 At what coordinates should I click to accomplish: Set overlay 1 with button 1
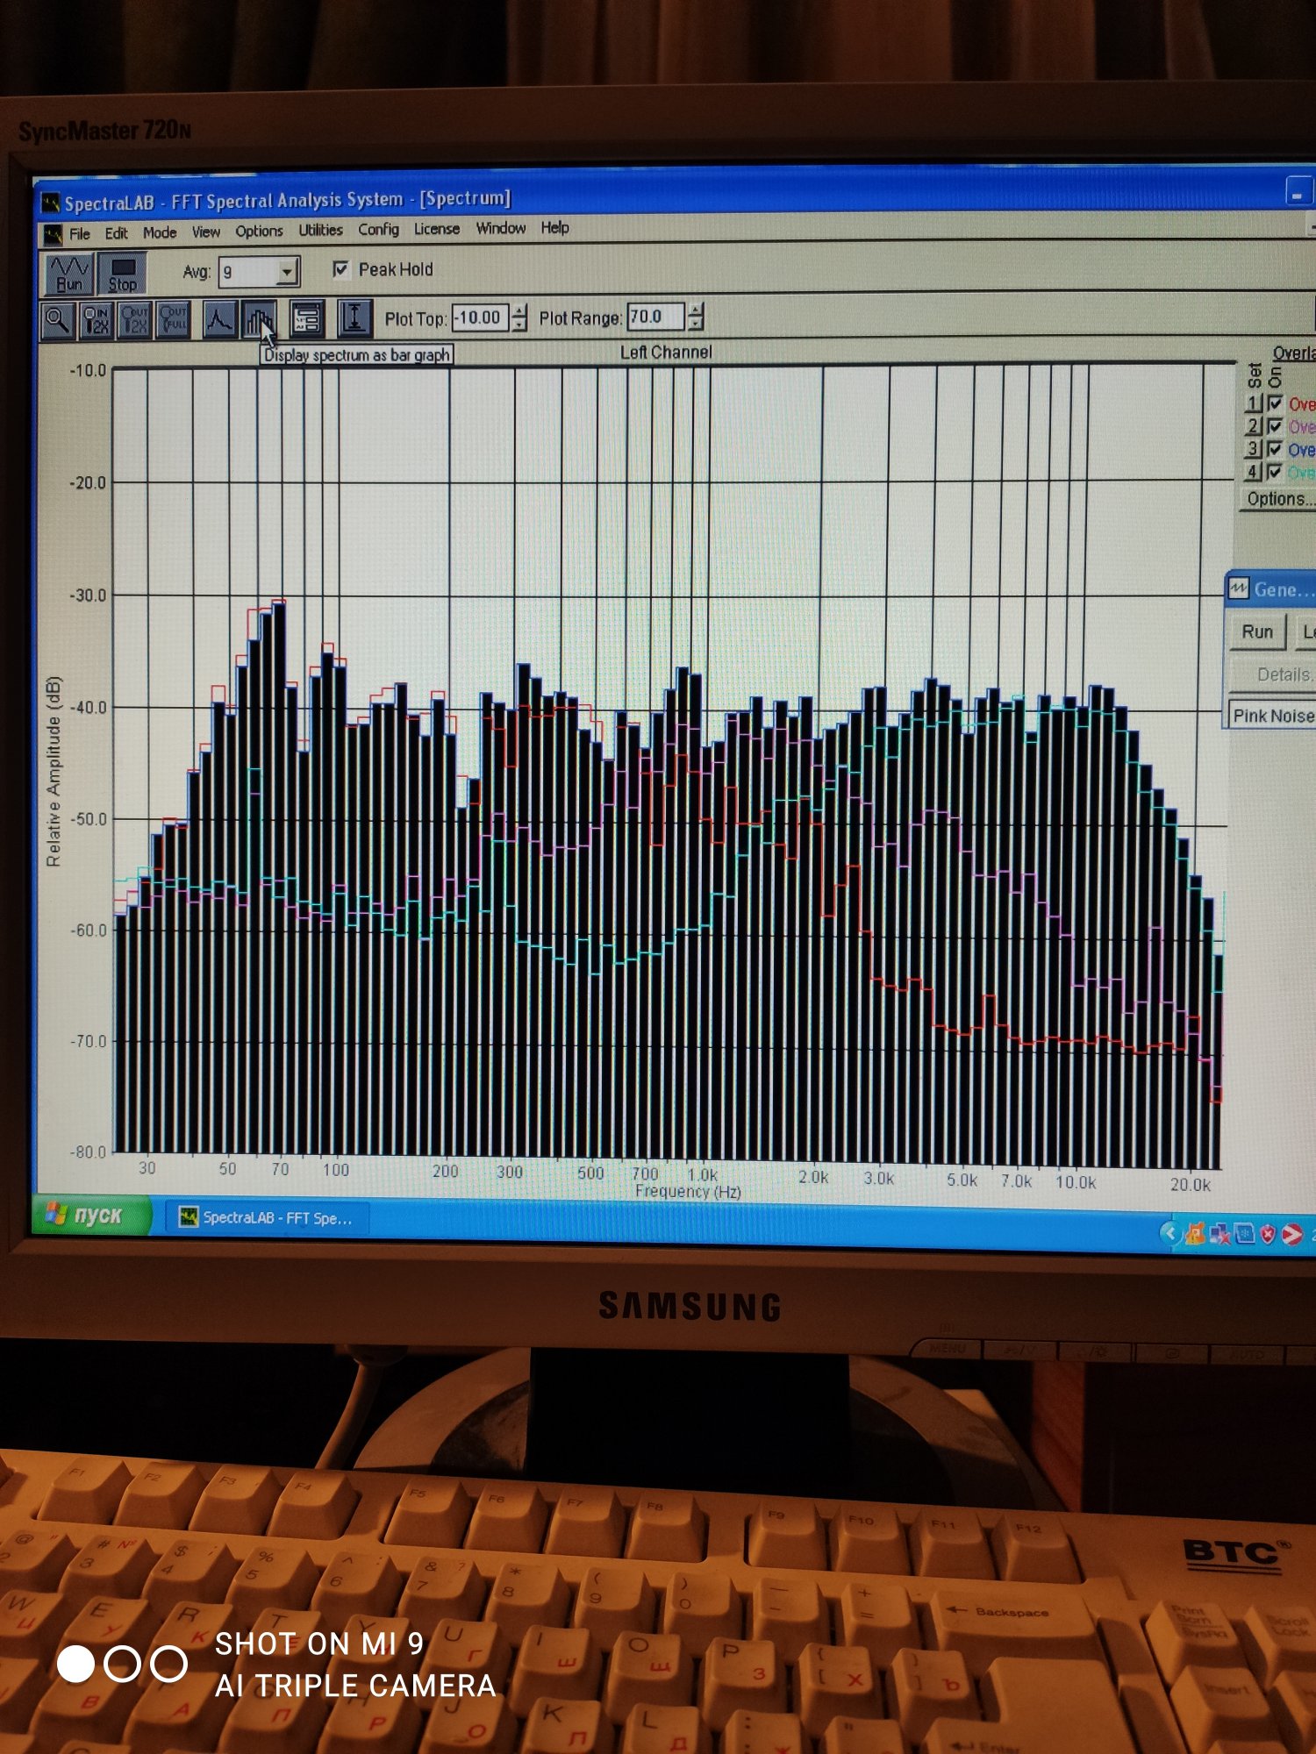[x=1254, y=403]
